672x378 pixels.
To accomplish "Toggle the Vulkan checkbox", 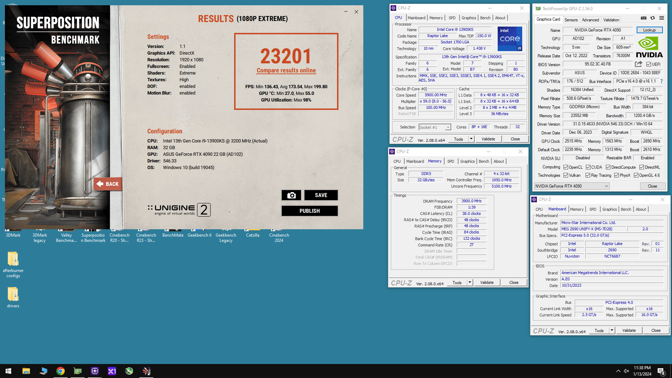I will point(566,175).
